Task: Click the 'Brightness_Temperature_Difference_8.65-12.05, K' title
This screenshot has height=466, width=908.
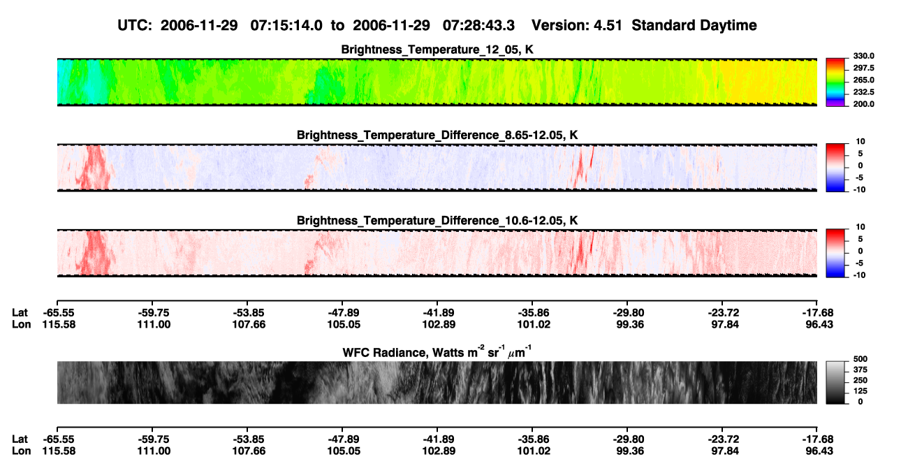Action: pos(437,135)
